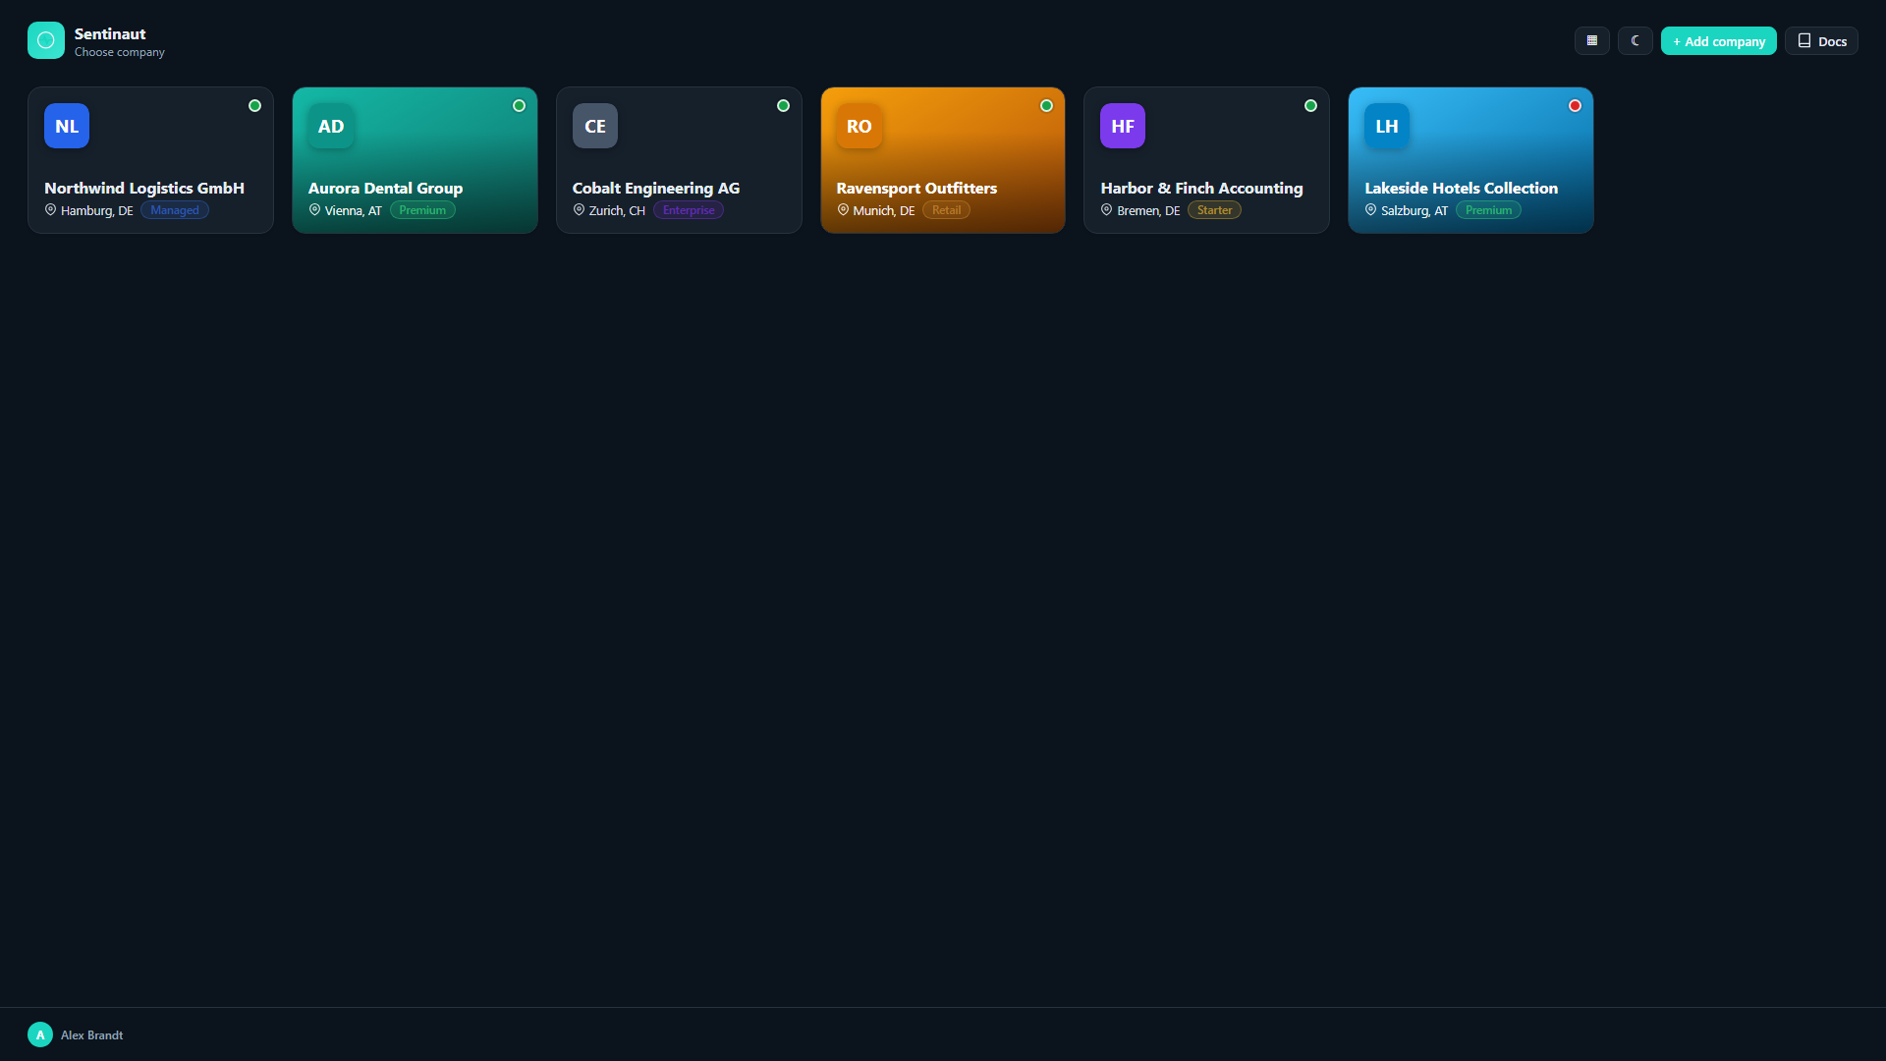Click Hamburg, DE location text

[x=96, y=211]
